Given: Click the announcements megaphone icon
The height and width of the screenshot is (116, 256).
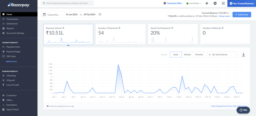Looking at the screenshot, I should 207,3.
